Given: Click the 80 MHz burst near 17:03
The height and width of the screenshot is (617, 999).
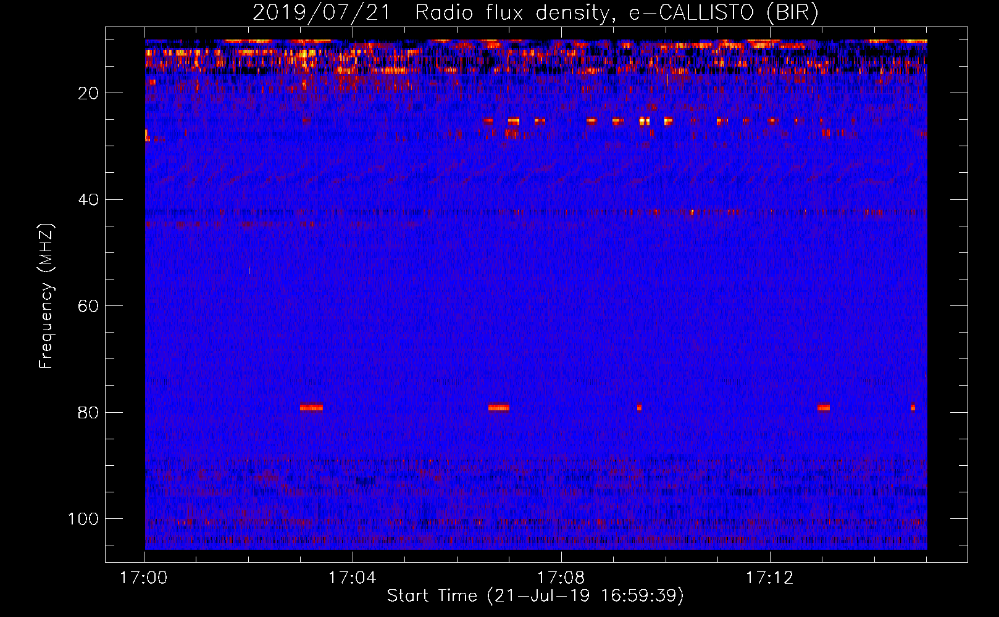Looking at the screenshot, I should pos(311,407).
